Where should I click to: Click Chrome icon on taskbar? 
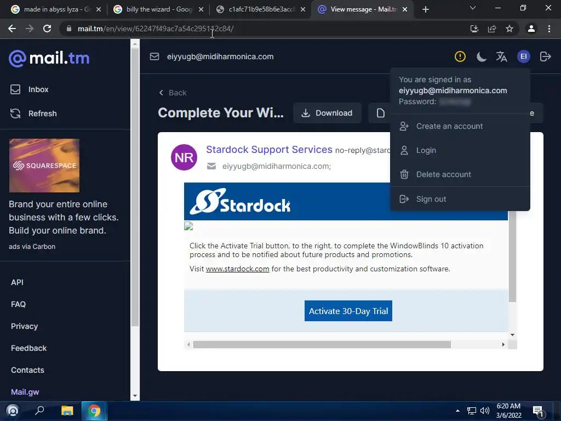[94, 411]
